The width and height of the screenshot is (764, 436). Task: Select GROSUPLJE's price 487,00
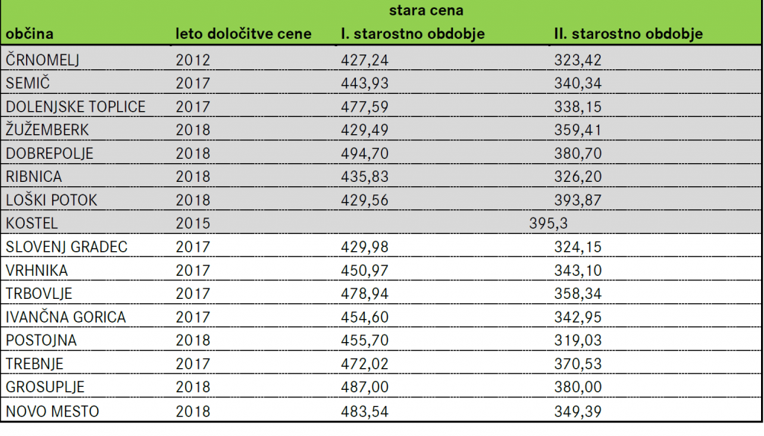tap(364, 387)
